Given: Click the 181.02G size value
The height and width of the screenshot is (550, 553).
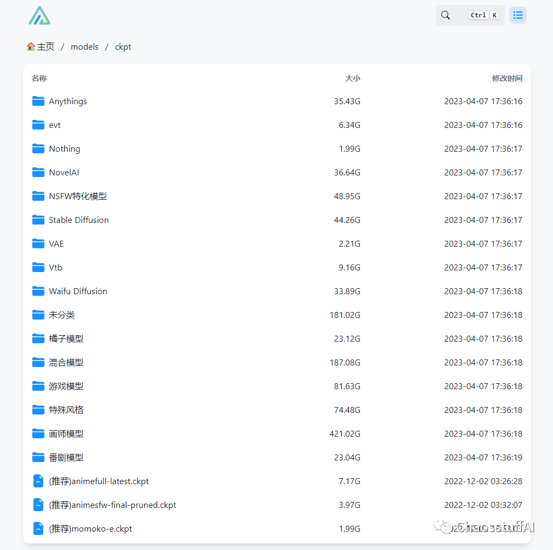Looking at the screenshot, I should pos(345,315).
